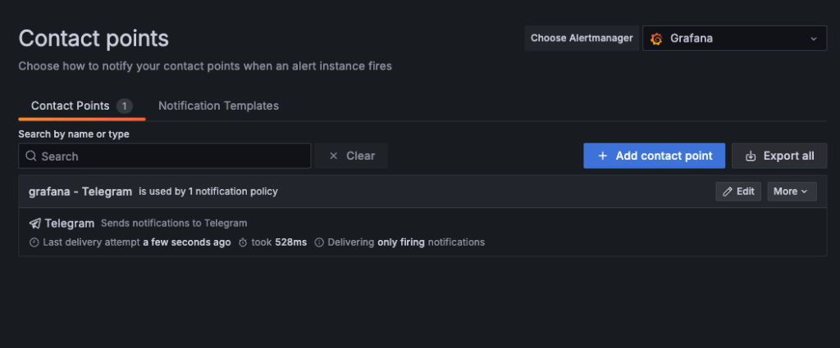Select the Contact Points tab
Screen dimensions: 840x348
coord(81,106)
